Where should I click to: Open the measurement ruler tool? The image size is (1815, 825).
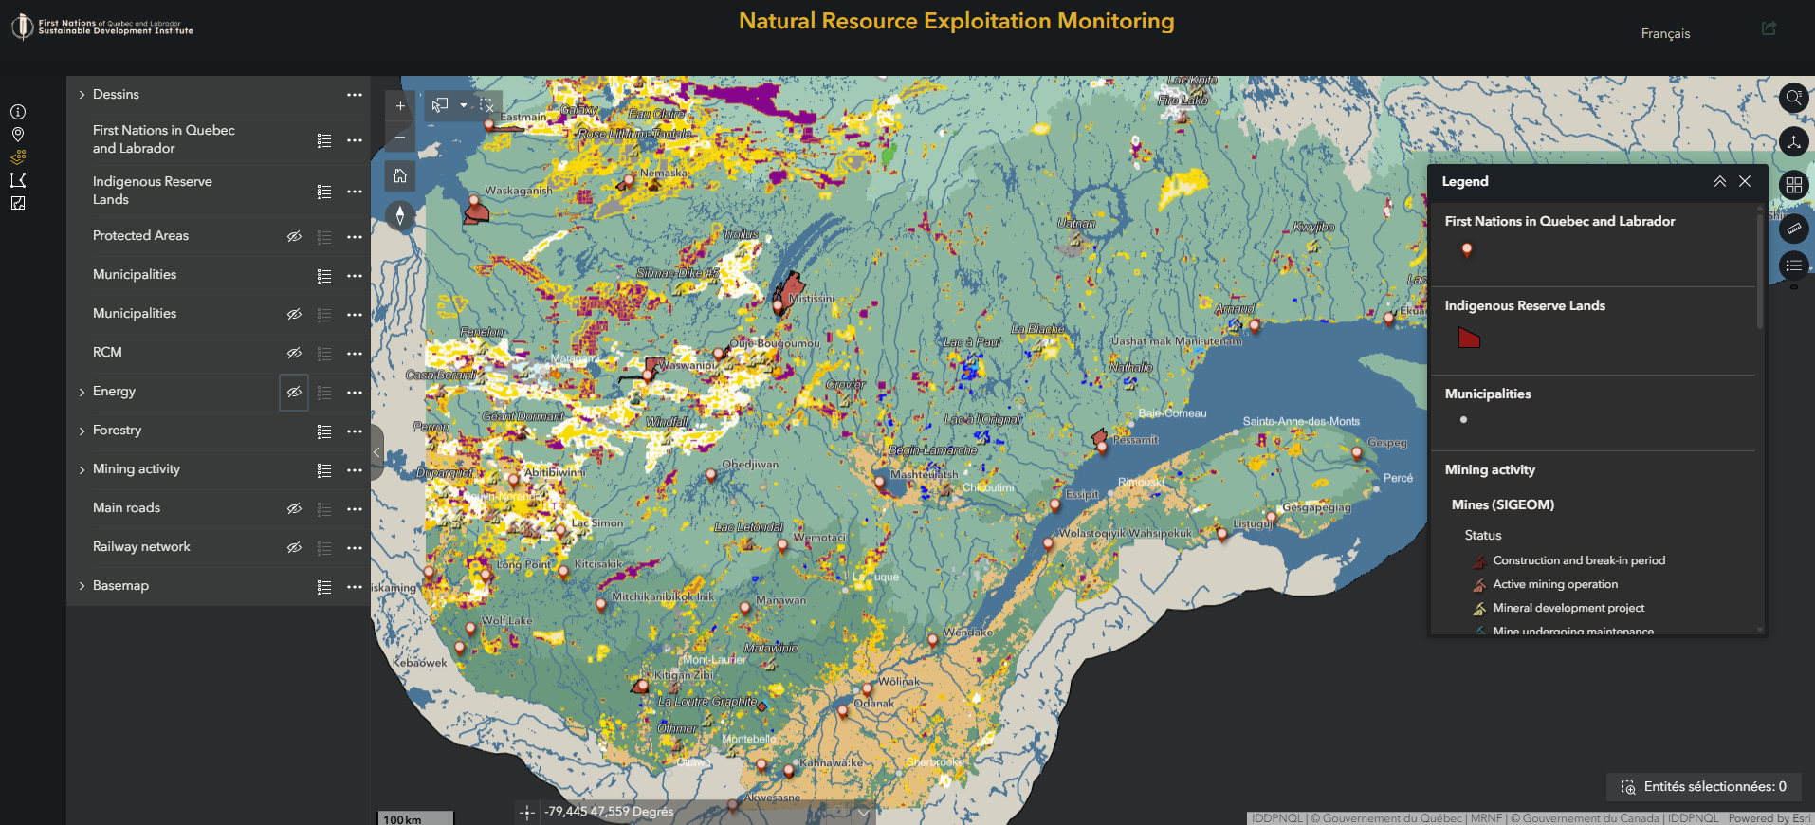tap(1793, 229)
